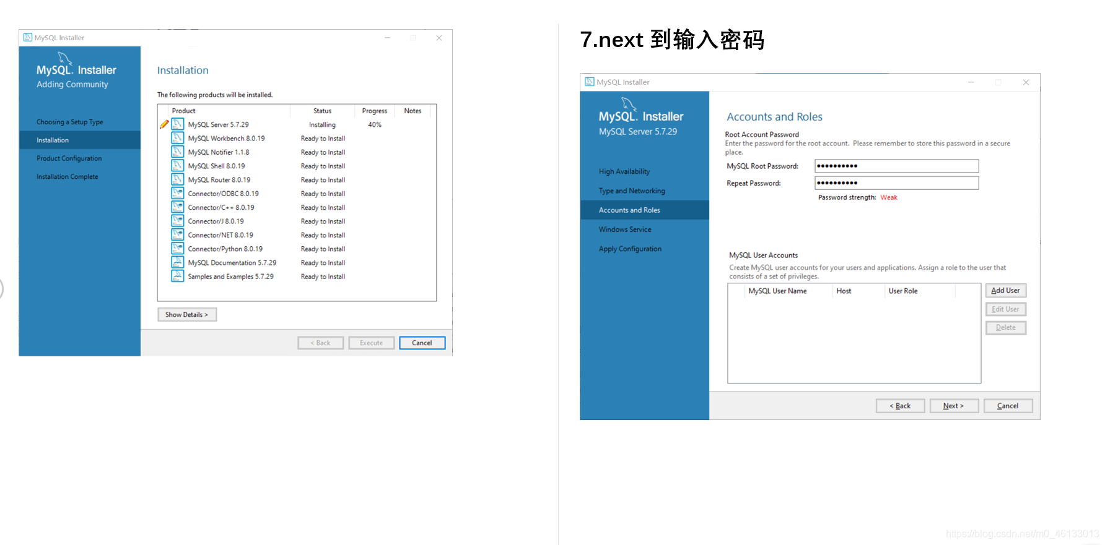Viewport: 1105px width, 545px height.
Task: Click the Add User button
Action: (x=1006, y=290)
